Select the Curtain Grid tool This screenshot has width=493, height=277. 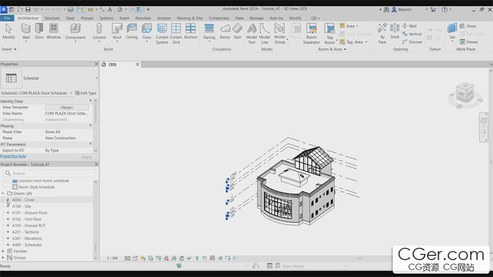[176, 33]
